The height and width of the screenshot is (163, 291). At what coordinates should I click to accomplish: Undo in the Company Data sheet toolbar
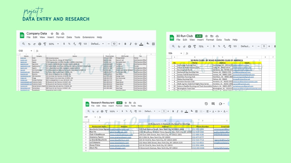(x=29, y=44)
